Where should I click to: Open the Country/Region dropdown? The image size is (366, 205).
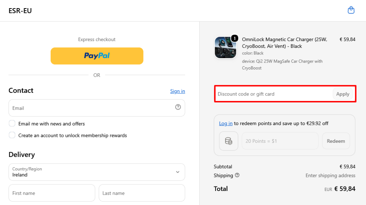(96, 172)
